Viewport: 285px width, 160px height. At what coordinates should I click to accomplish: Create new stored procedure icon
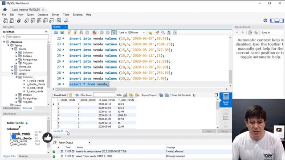[x=45, y=20]
